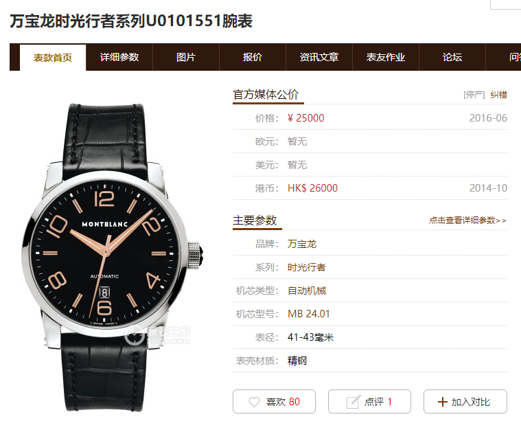Viewport: 521px width, 430px height.
Task: Select the 论坛 tab
Action: (452, 57)
